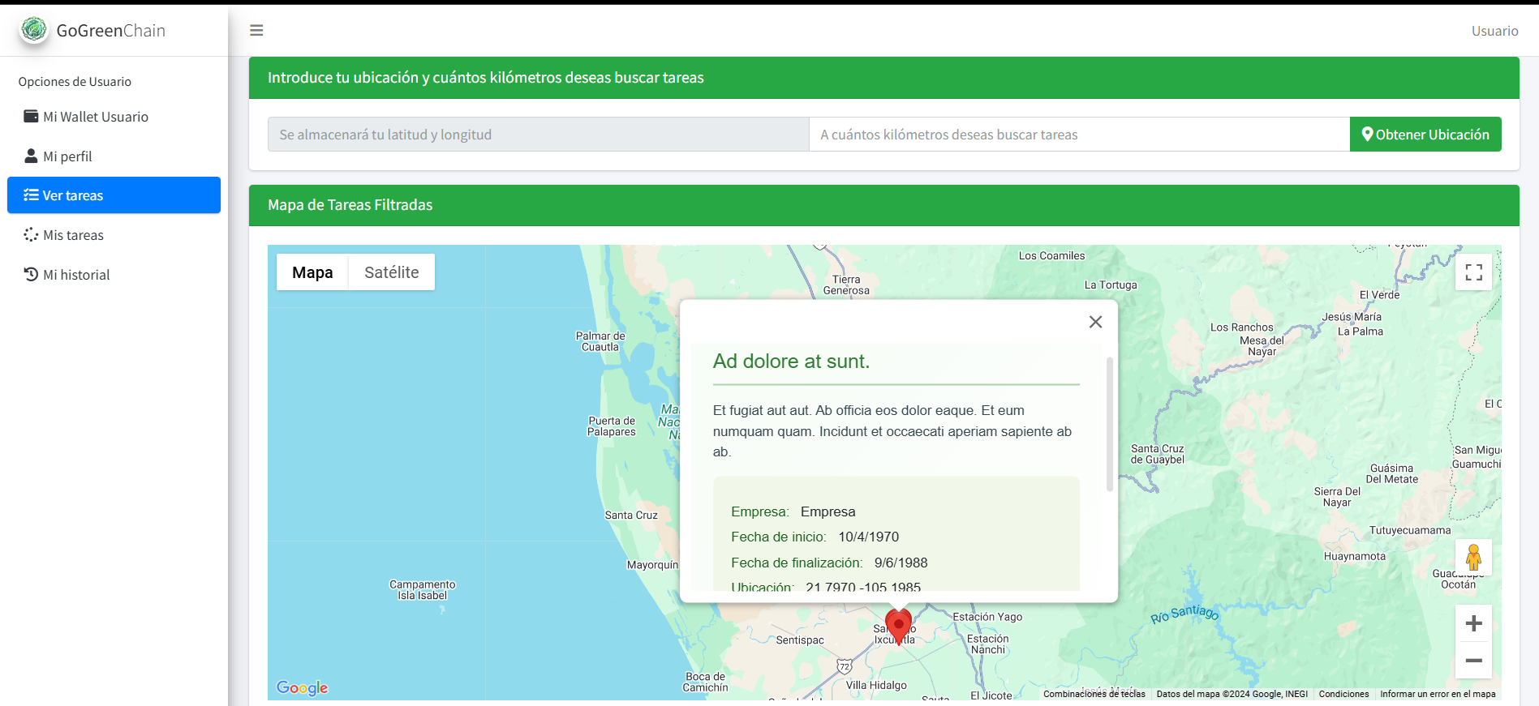Click the info window vertical scrollbar
The height and width of the screenshot is (706, 1539).
pyautogui.click(x=1109, y=424)
